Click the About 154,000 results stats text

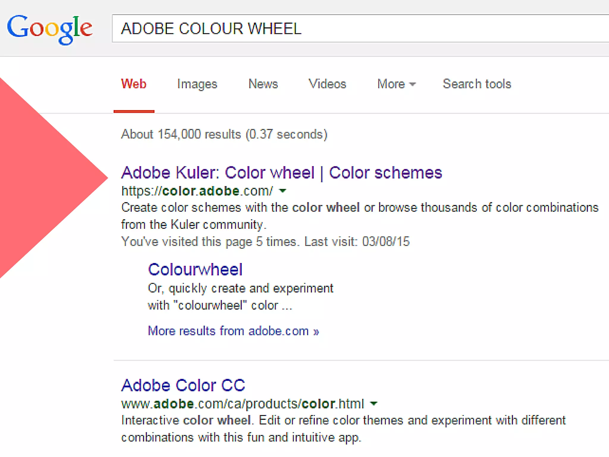[224, 134]
